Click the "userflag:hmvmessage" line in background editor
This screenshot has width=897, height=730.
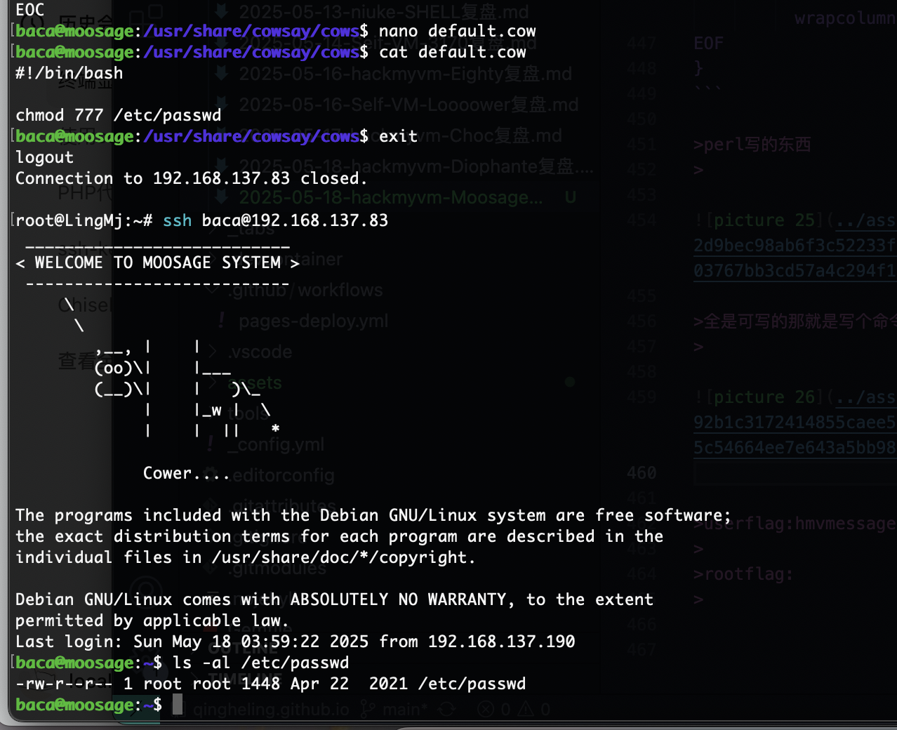tap(795, 524)
